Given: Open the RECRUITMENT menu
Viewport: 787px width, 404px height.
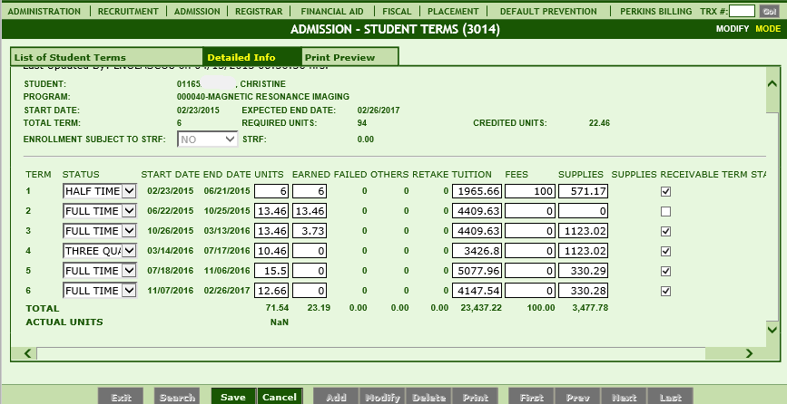Looking at the screenshot, I should 128,11.
